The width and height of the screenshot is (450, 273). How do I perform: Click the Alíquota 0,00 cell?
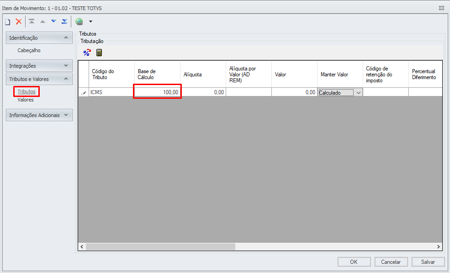point(203,92)
